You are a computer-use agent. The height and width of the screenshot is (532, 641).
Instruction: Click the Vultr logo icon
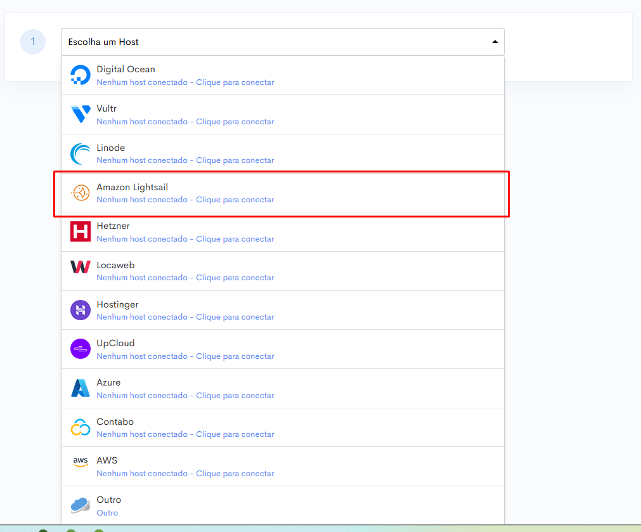[81, 114]
